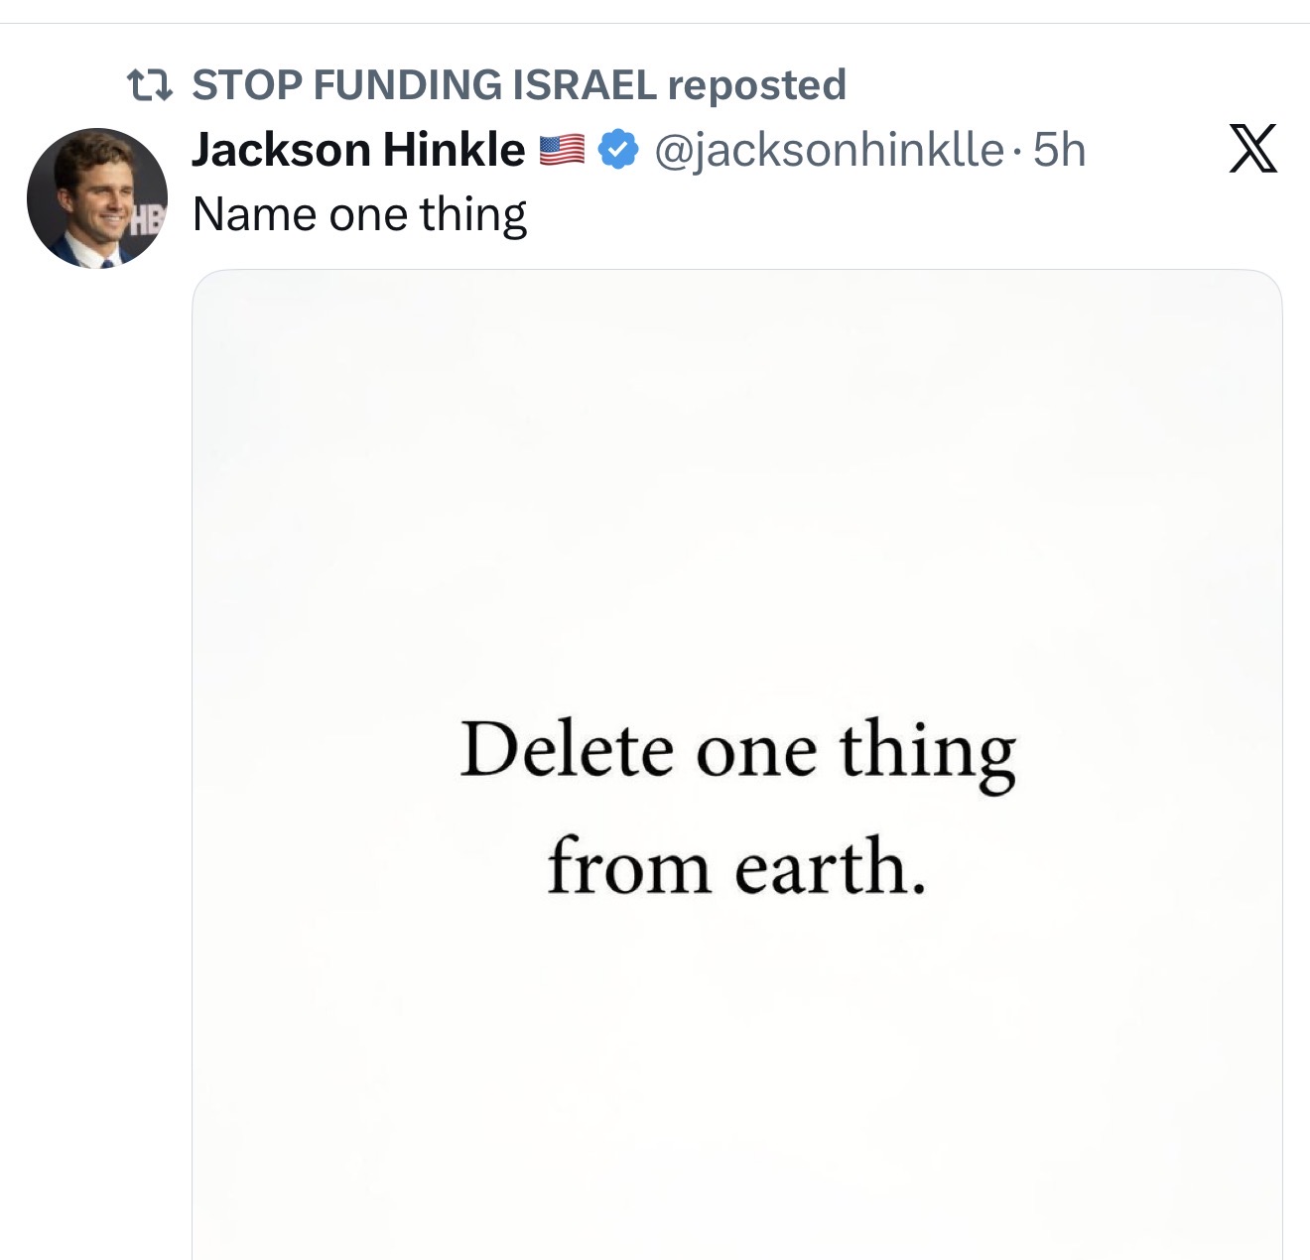Image resolution: width=1310 pixels, height=1260 pixels.
Task: Click the X logo icon
Action: [1252, 149]
